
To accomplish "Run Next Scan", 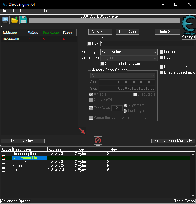I will (127, 32).
